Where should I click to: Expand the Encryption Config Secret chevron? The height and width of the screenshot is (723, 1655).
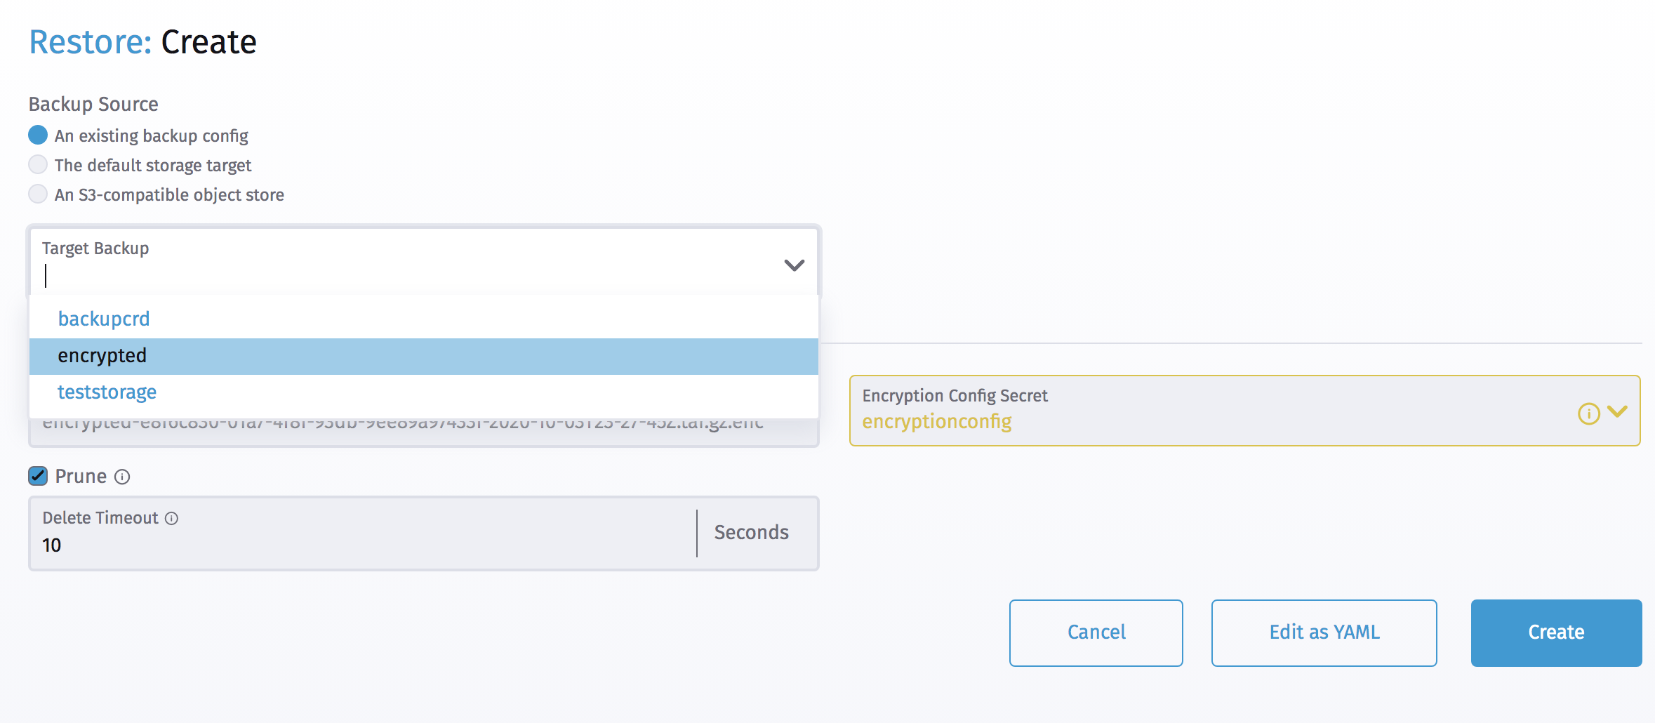tap(1618, 412)
